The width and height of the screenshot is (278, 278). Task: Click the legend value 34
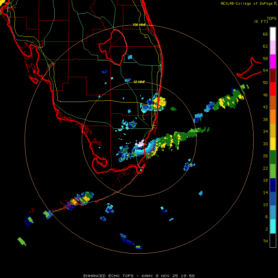(265, 132)
